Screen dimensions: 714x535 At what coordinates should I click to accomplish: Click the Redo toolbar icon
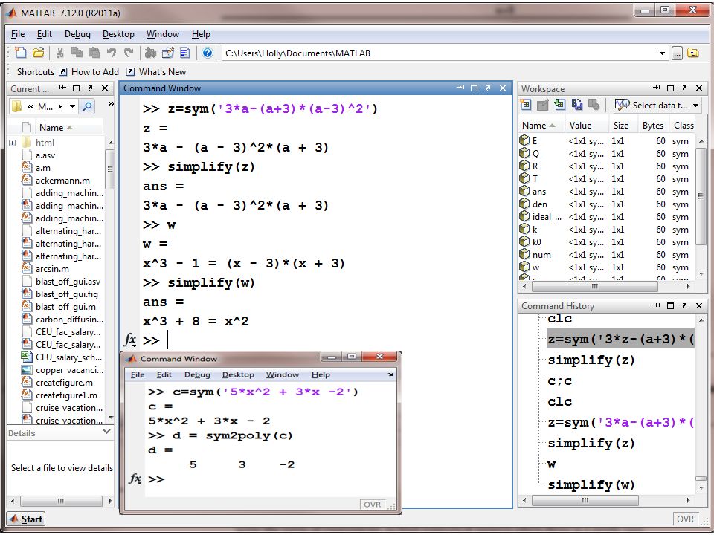129,53
